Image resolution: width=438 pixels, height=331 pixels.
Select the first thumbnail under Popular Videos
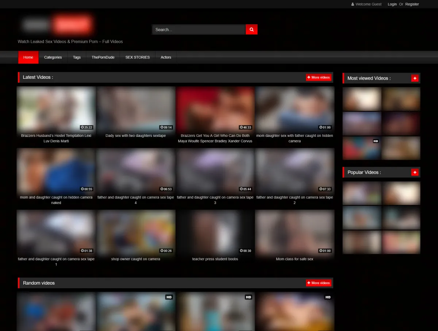point(362,193)
